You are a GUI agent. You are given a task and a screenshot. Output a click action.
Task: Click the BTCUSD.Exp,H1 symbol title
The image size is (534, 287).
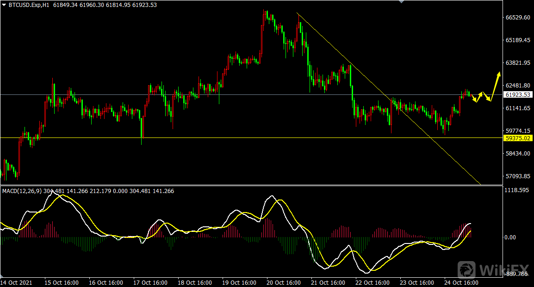point(30,5)
